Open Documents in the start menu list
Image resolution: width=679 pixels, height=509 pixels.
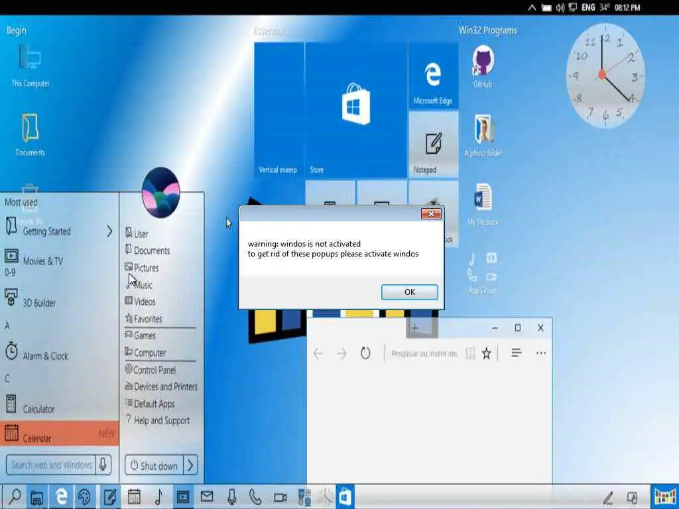click(x=148, y=251)
